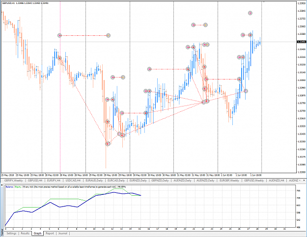Viewport: 307px width, 237px height.
Task: Select the EURGBP,Weekly chart tab
Action: pos(229,181)
